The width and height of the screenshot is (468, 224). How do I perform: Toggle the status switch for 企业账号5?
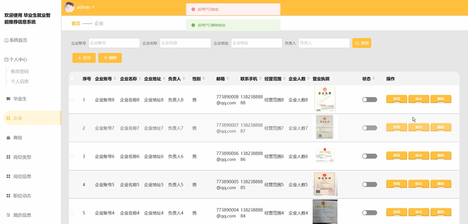[370, 185]
